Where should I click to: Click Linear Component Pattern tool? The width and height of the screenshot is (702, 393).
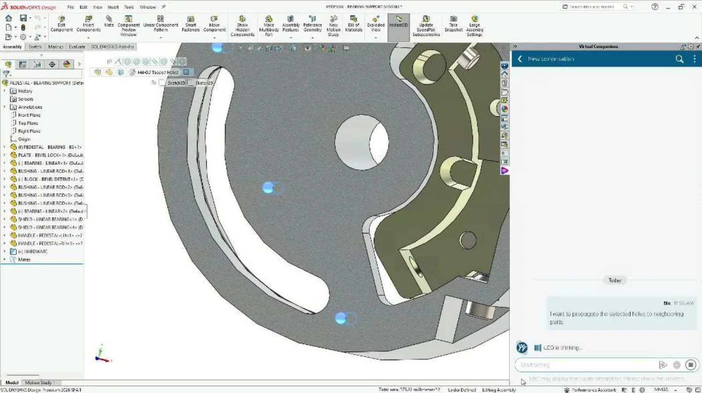coord(161,24)
